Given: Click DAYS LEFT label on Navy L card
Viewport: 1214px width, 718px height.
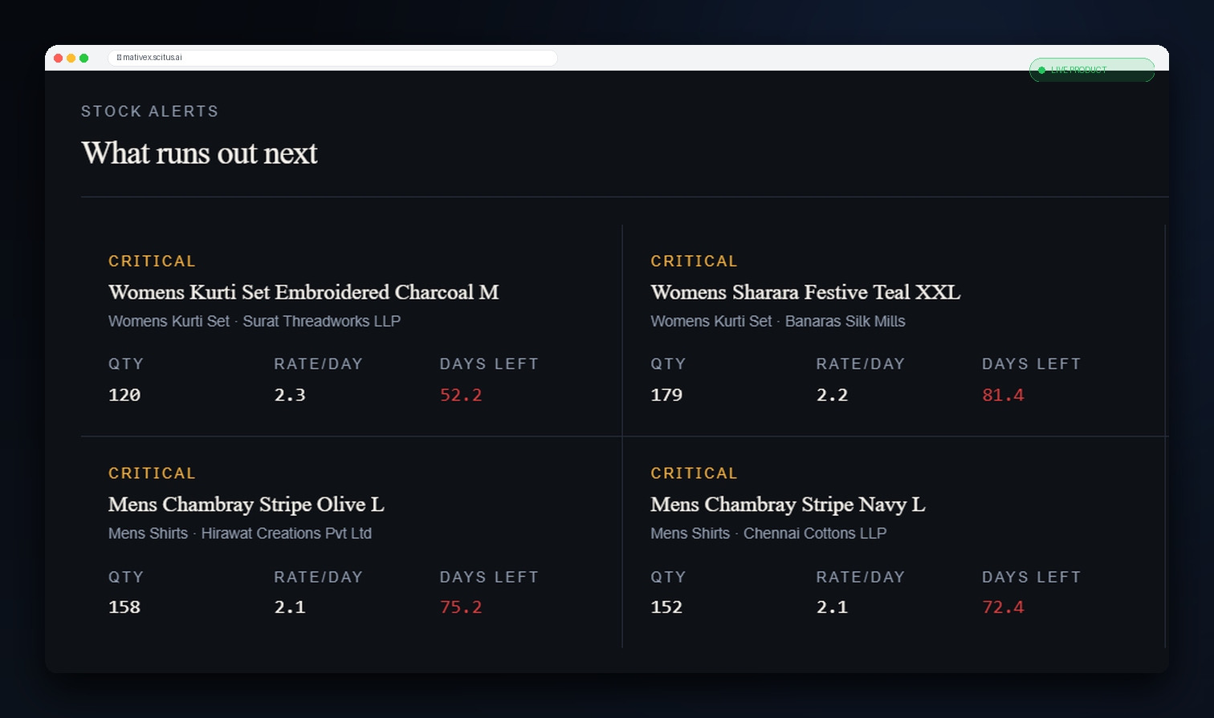Looking at the screenshot, I should pos(1032,577).
